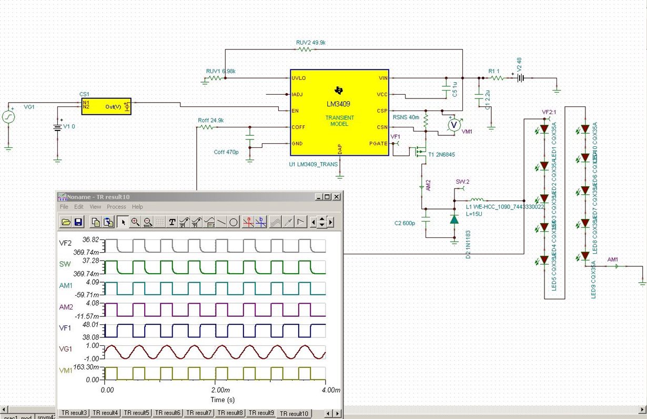Click the multiple curves wave icon

click(276, 222)
